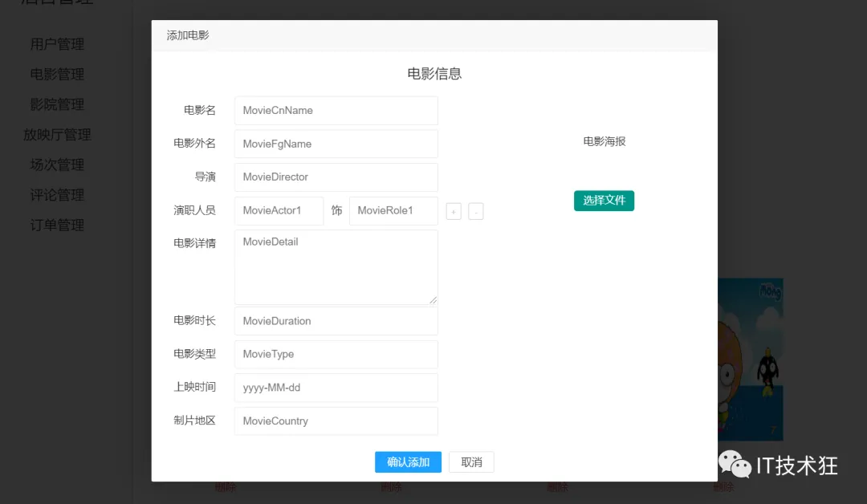Screen dimensions: 867x504
Task: Click inside the MovieDetail textarea
Action: coord(336,267)
